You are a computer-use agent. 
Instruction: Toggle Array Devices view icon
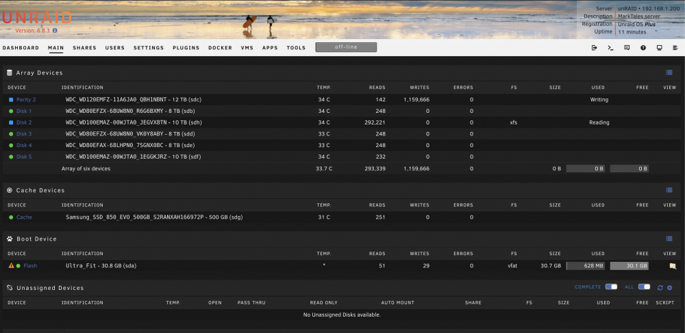(669, 72)
